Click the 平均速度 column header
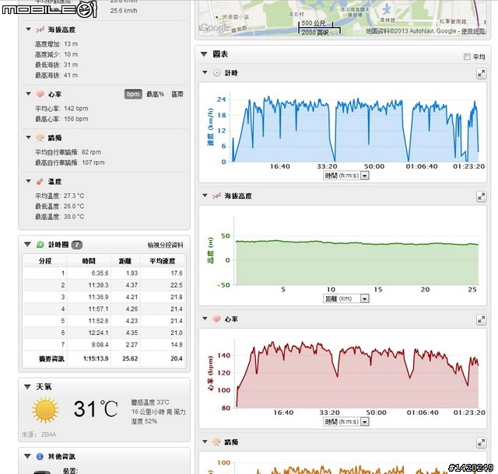Screen dimensions: 498x474 pyautogui.click(x=163, y=261)
